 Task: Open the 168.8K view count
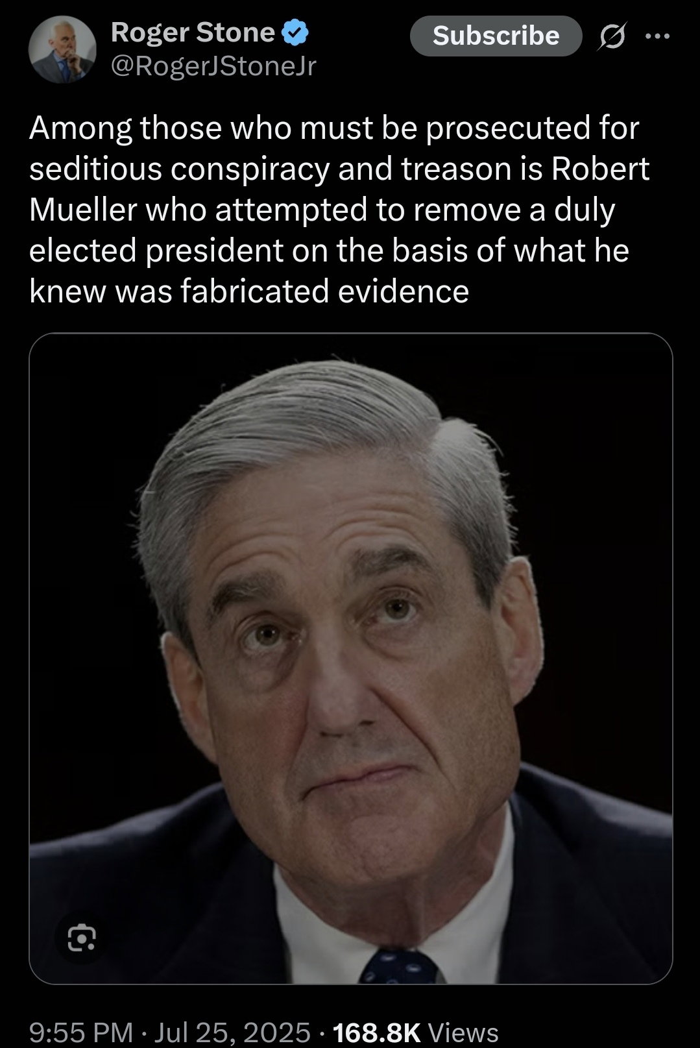(x=377, y=1031)
